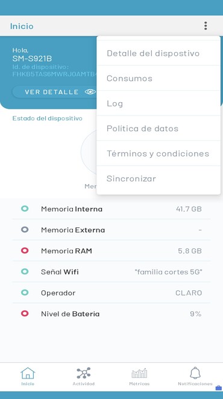Screen dimensions: 223x399
Task: Tap the Memoria Externa row
Action: [x=111, y=230]
